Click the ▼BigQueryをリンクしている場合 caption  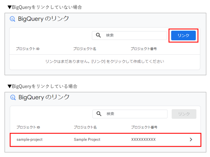click(x=43, y=86)
